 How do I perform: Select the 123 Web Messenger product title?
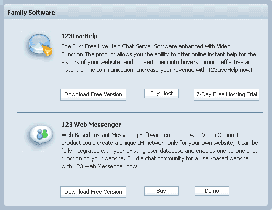pyautogui.click(x=91, y=125)
